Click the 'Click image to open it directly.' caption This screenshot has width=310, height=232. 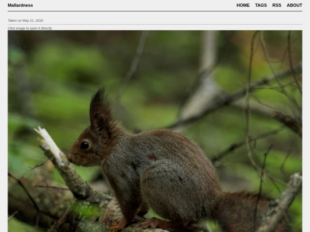pyautogui.click(x=30, y=28)
